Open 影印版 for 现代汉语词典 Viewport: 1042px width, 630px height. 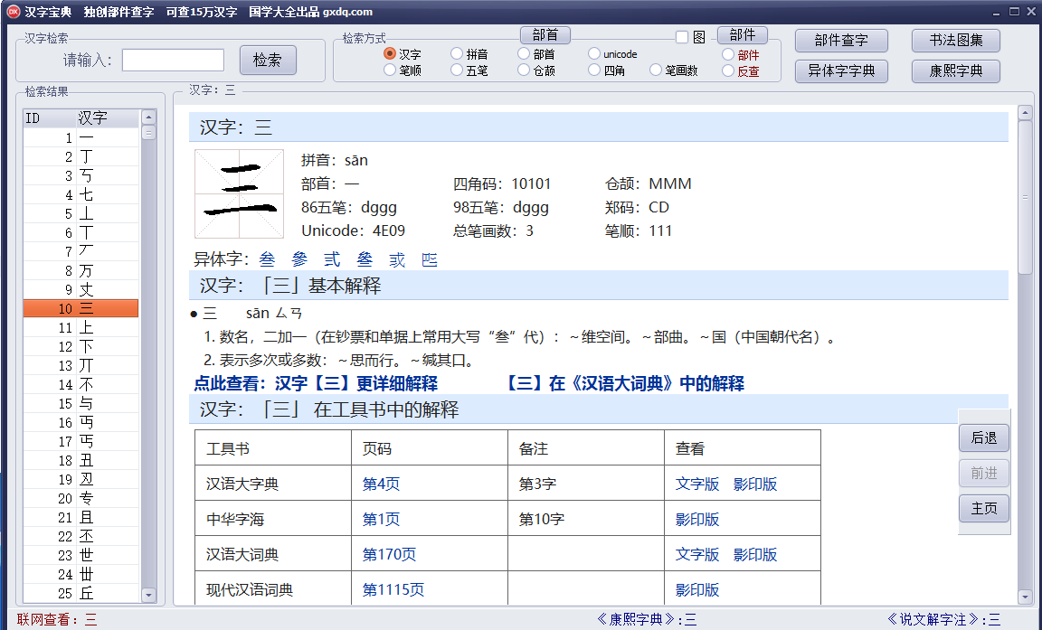click(697, 589)
